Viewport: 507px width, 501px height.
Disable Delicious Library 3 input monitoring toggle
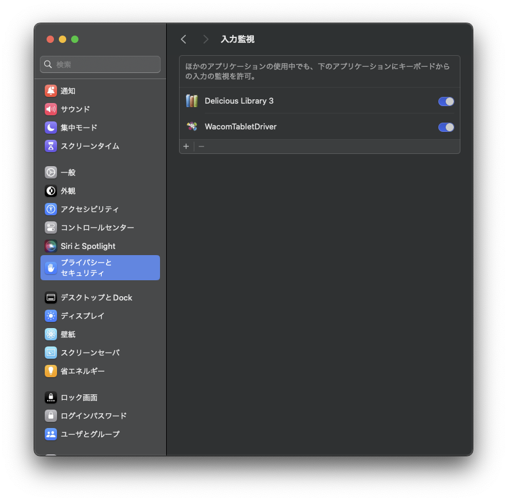click(x=446, y=102)
